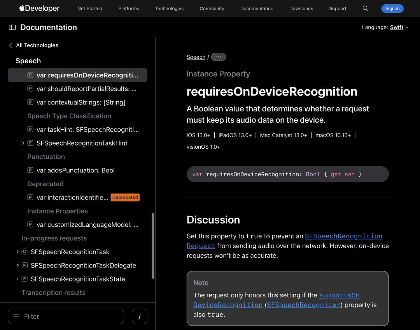The image size is (420, 330).
Task: Open Downloads menu
Action: click(301, 9)
